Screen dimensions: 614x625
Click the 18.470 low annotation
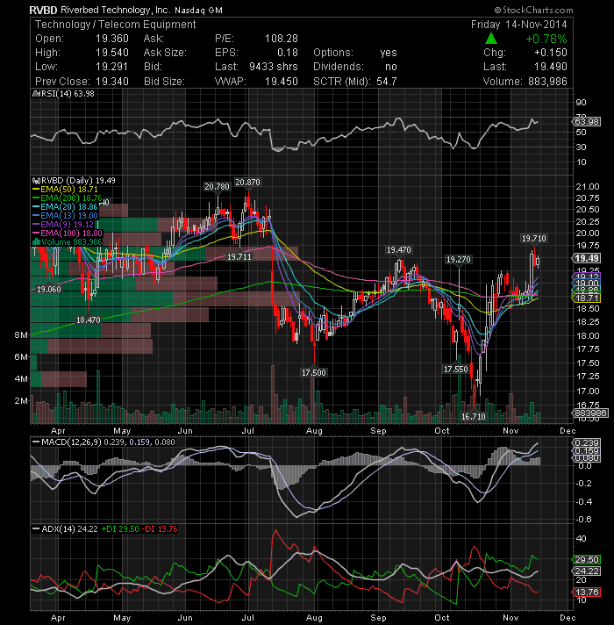pos(89,320)
